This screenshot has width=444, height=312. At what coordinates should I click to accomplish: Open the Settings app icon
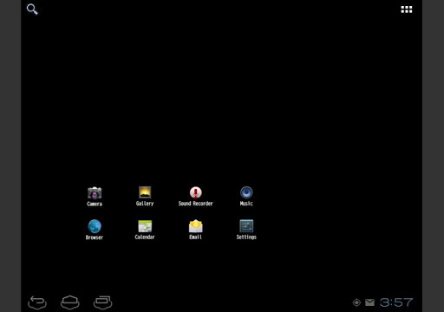pos(246,226)
